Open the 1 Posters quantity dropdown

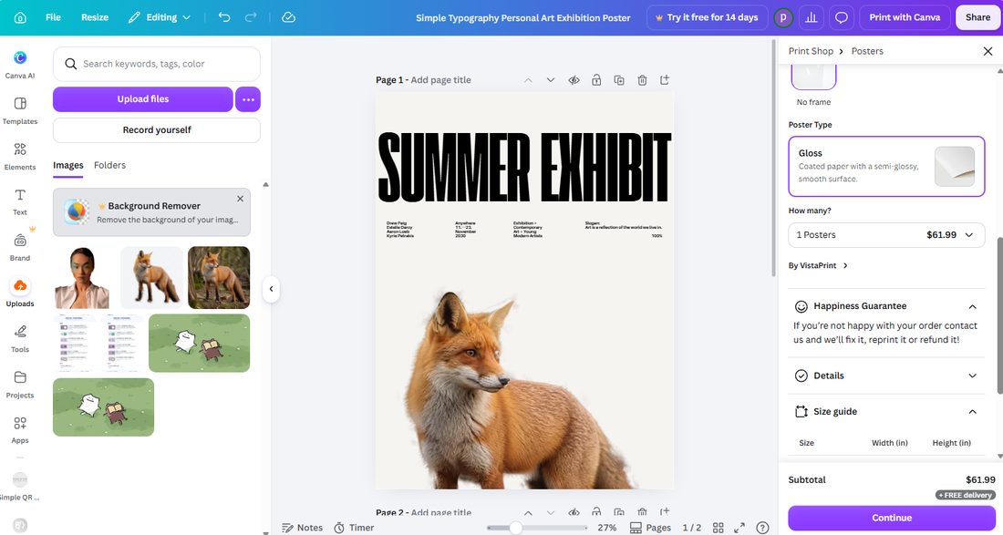pyautogui.click(x=886, y=234)
